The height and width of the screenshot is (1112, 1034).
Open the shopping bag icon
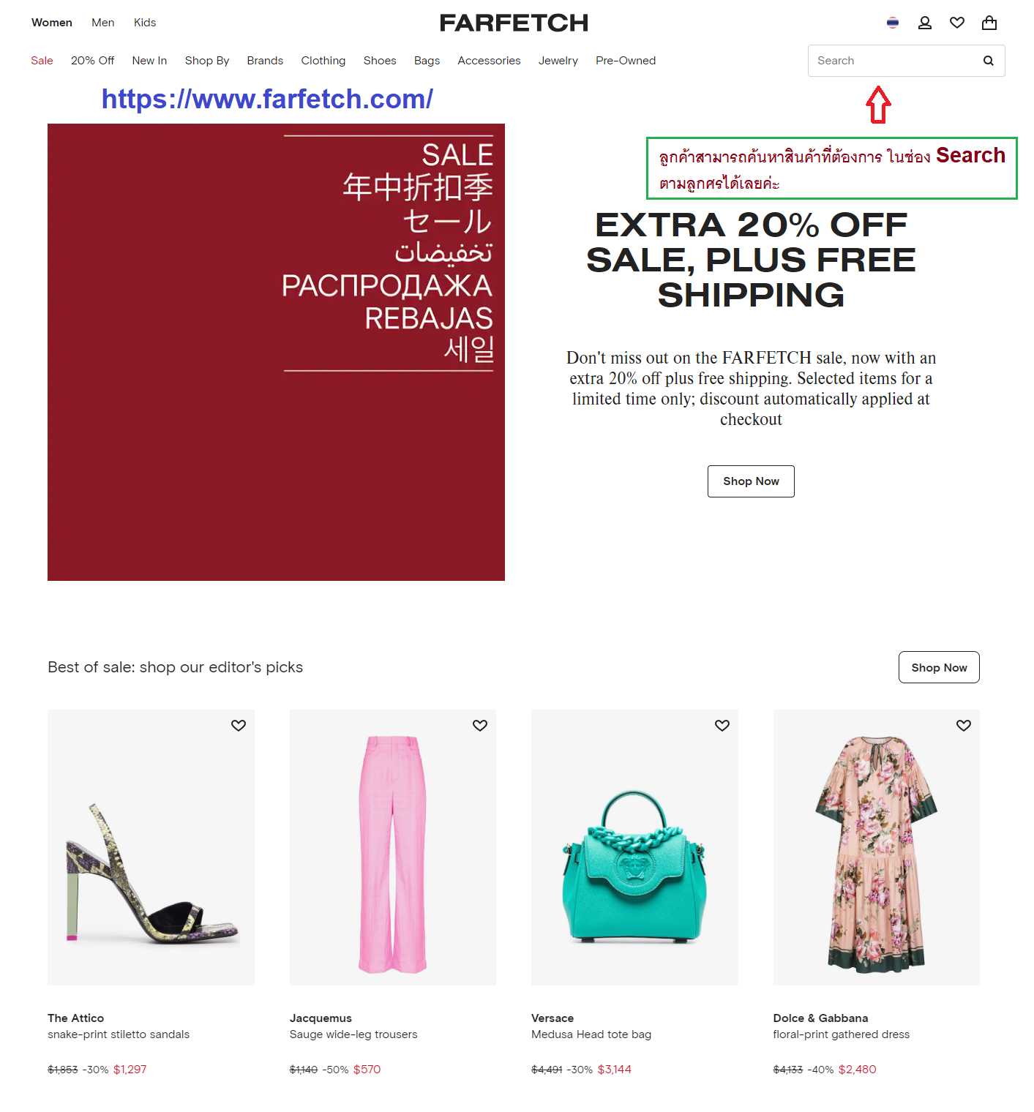989,23
